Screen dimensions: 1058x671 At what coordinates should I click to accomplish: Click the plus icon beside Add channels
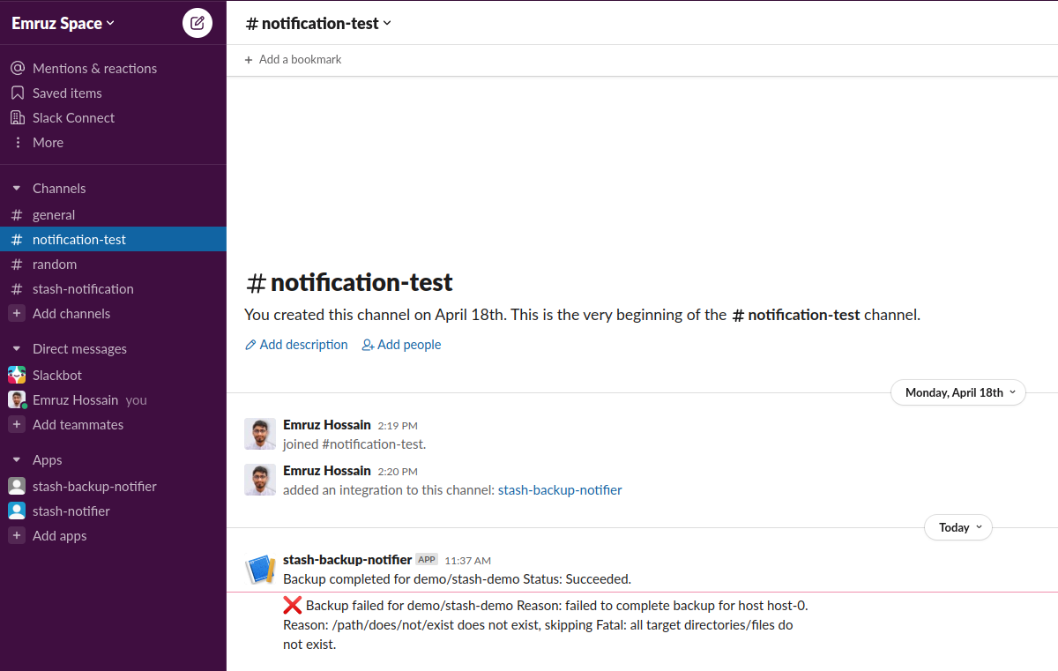coord(17,314)
